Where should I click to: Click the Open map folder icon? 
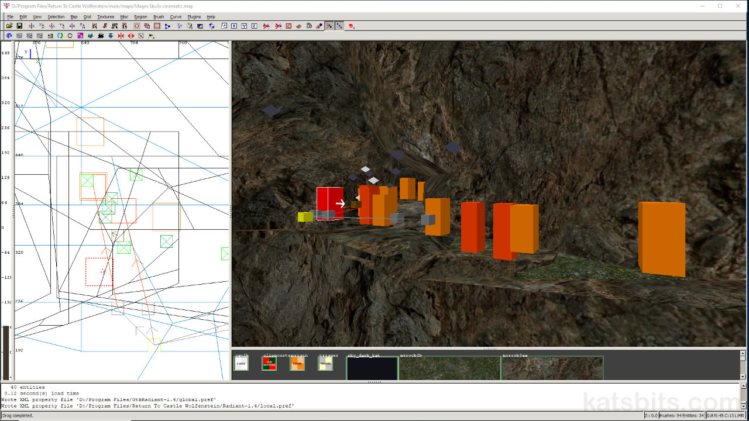9,26
